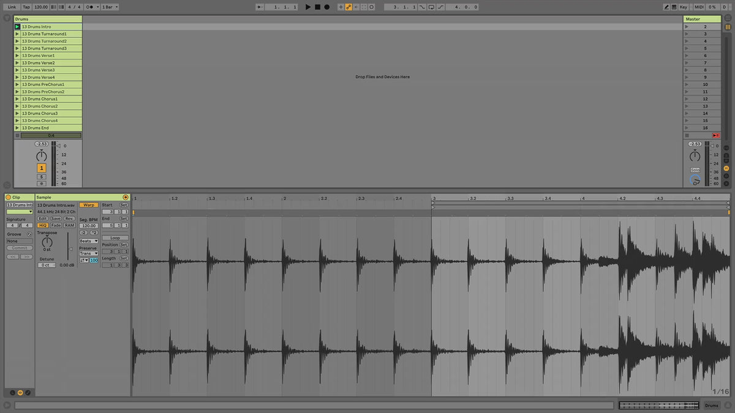The width and height of the screenshot is (735, 413).
Task: Enable the clip Loop switch
Action: (x=115, y=238)
